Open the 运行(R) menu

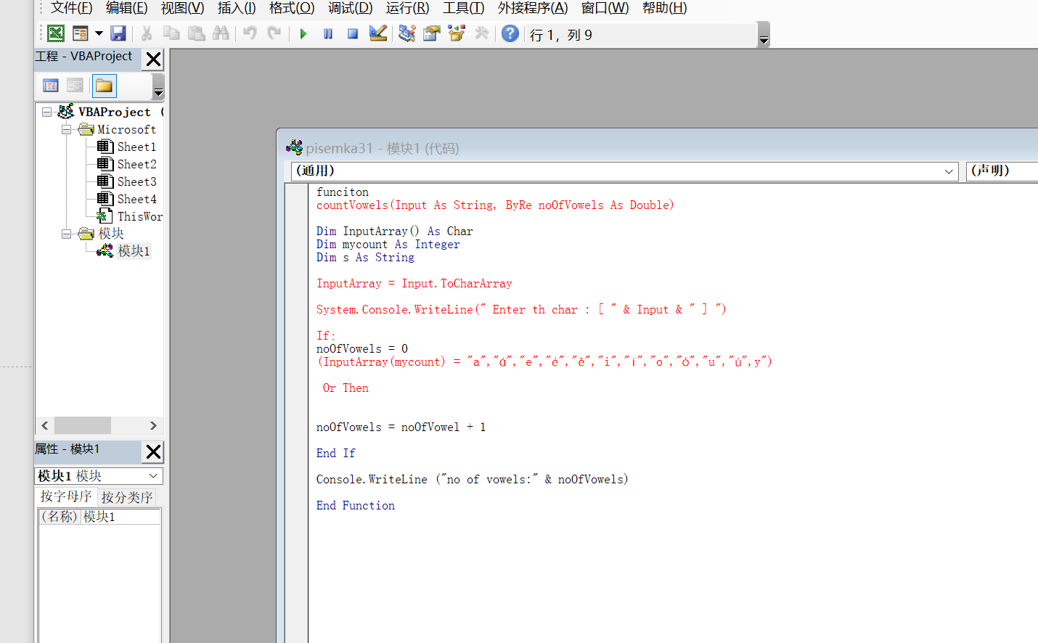click(406, 8)
